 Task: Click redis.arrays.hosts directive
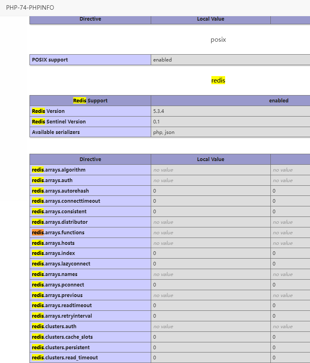[53, 243]
